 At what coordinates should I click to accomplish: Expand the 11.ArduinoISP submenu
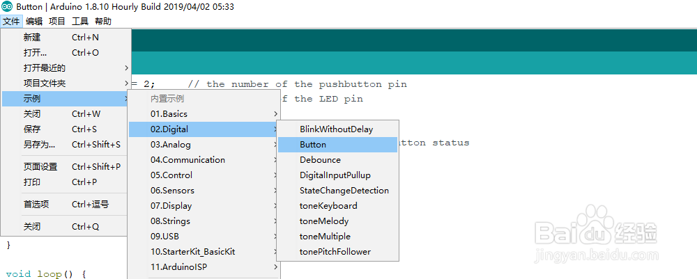[x=204, y=267]
